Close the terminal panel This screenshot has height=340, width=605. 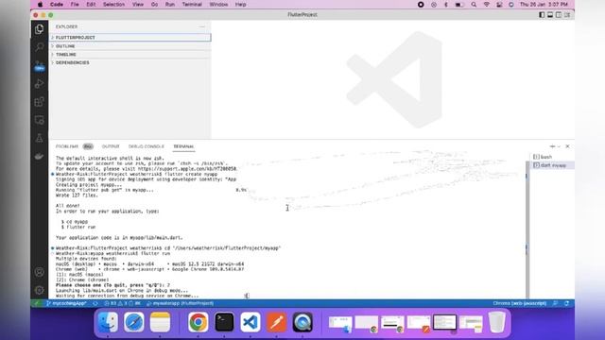coord(567,146)
